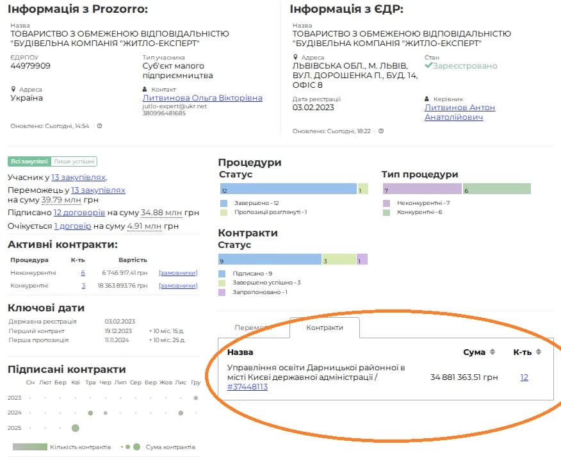Show замовники for Неконкурентні procedures
The height and width of the screenshot is (460, 561).
coord(177,273)
